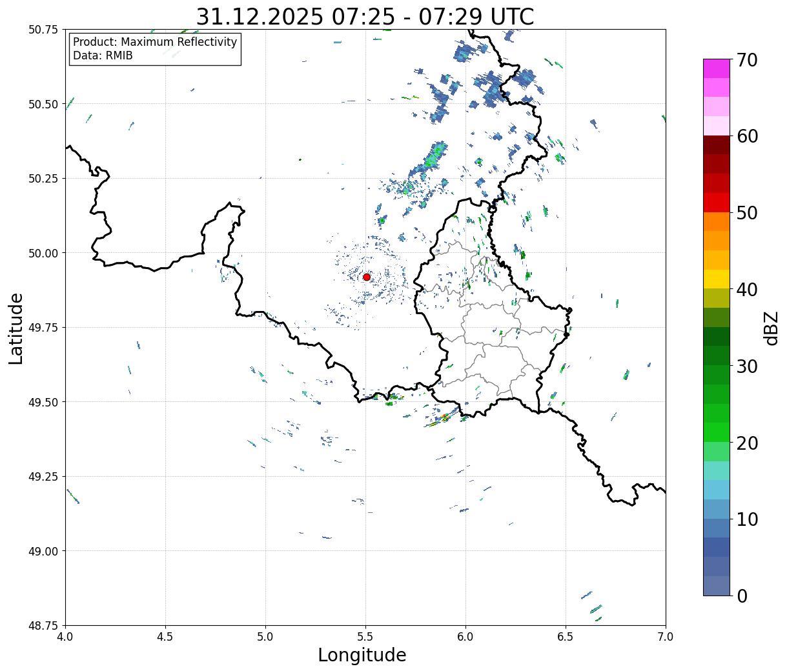
Task: Click the latitude tick label 49.25
Action: point(43,477)
